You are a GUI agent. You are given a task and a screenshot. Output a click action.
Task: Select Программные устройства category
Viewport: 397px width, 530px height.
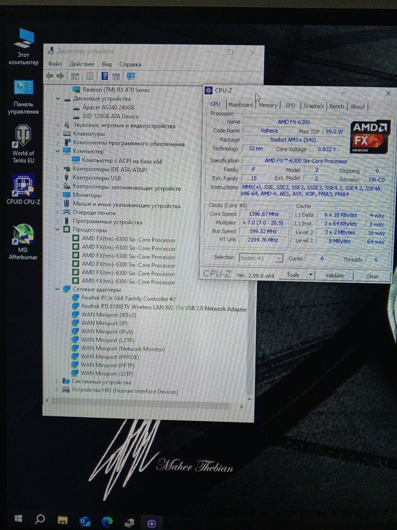tap(107, 222)
